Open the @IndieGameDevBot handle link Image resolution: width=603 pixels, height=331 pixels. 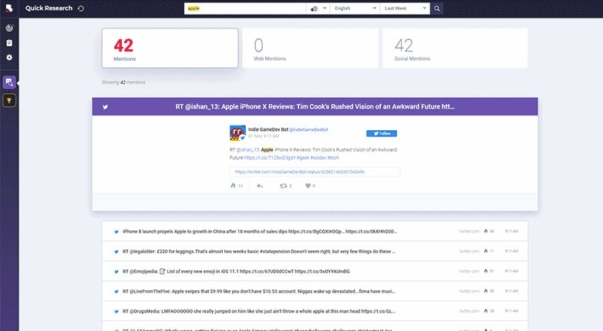tap(308, 130)
